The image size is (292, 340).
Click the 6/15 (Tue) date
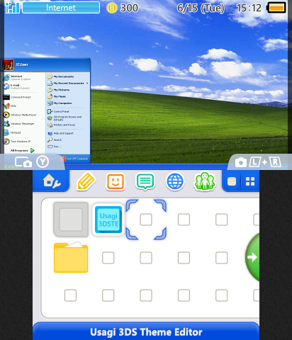coord(201,8)
